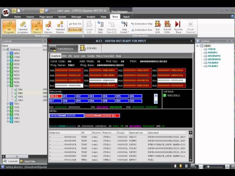Image resolution: width=235 pixels, height=176 pixels.
Task: Select data level D3
Action: (x=95, y=96)
